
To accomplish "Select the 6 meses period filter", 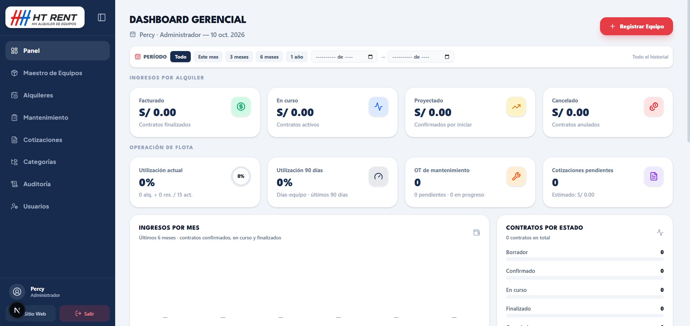I will [x=269, y=57].
